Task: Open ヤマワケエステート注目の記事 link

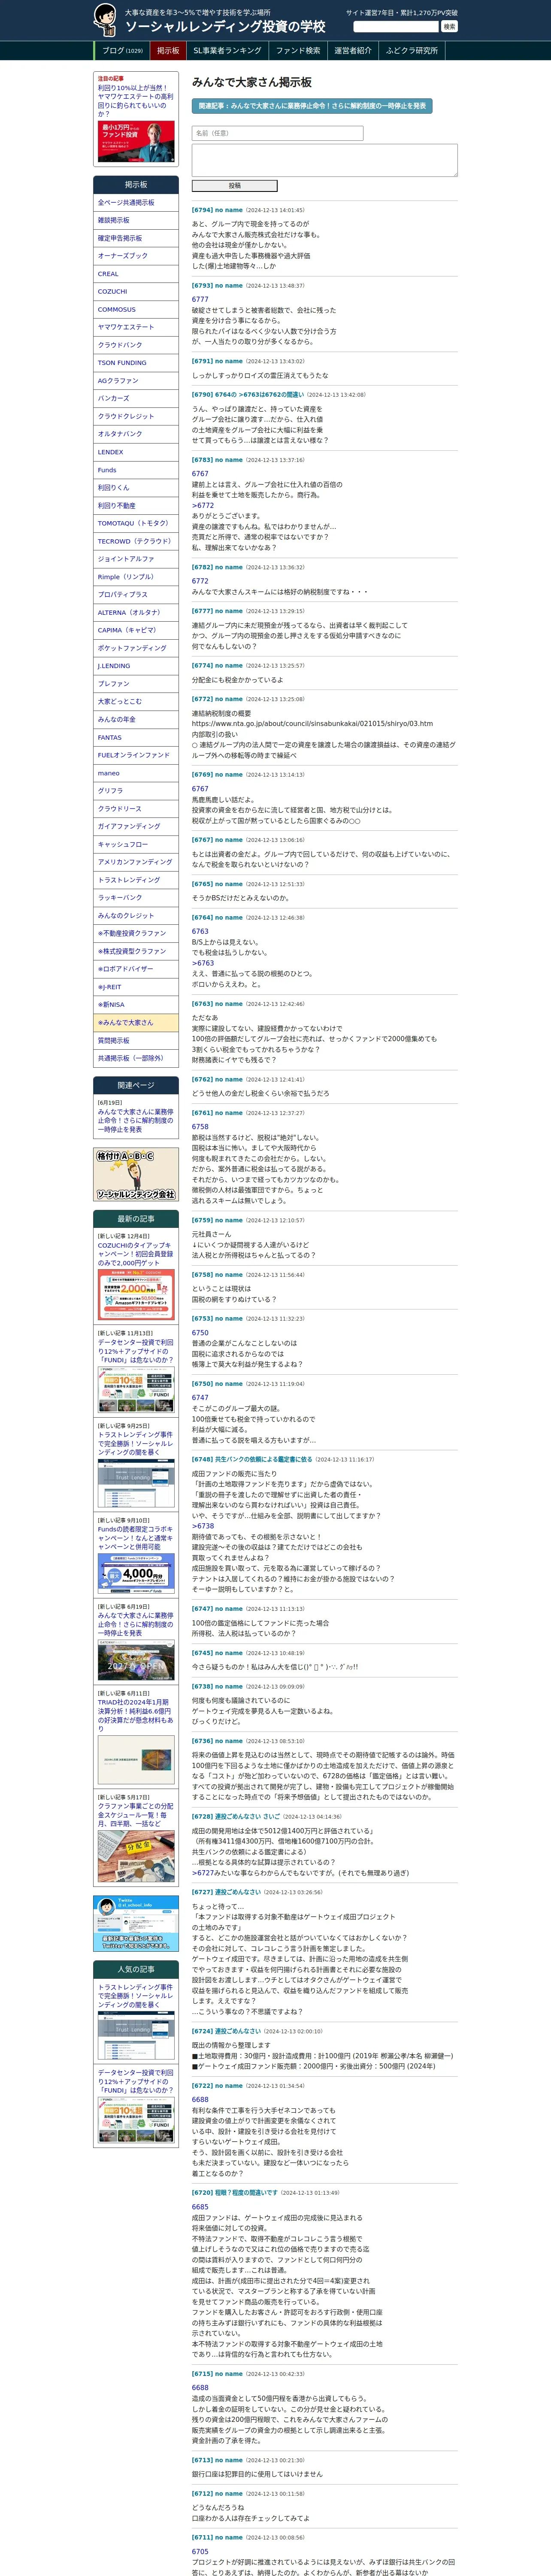Action: click(135, 101)
